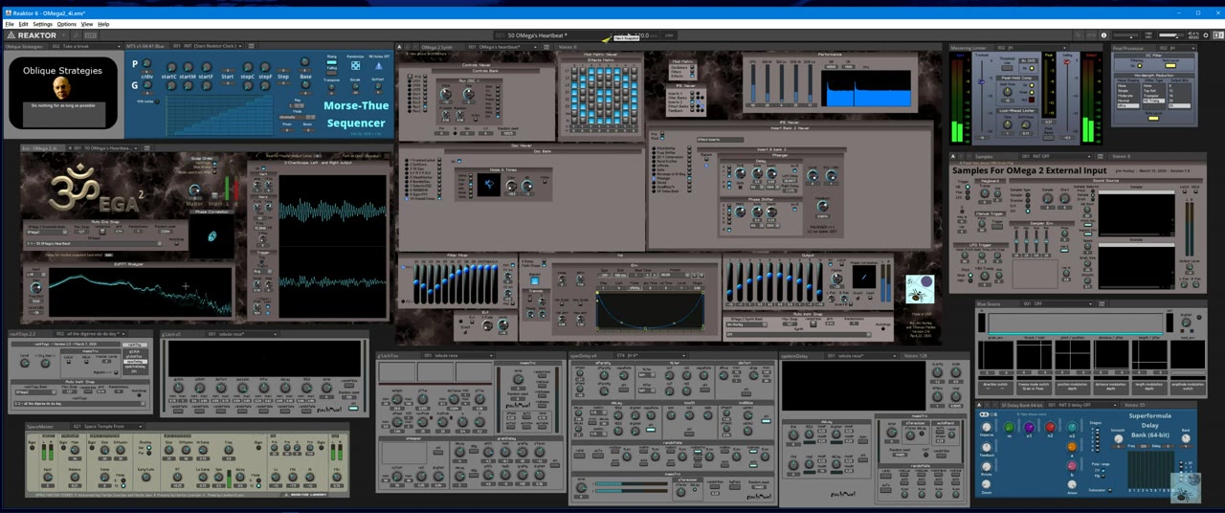1225x513 pixels.
Task: Open the View menu
Action: (x=87, y=24)
